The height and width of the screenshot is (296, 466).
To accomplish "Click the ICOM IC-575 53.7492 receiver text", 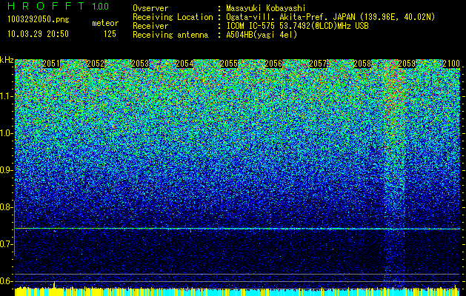I will 297,26.
